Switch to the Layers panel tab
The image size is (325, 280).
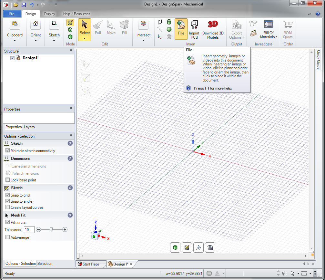[29, 127]
